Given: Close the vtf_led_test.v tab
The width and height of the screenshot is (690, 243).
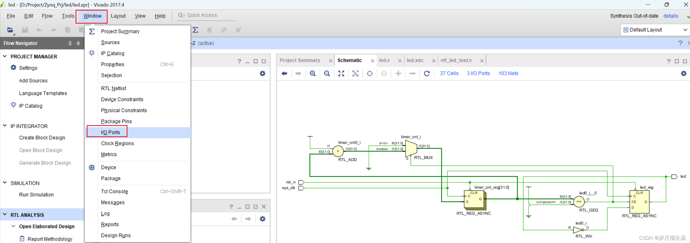Looking at the screenshot, I should pyautogui.click(x=482, y=61).
